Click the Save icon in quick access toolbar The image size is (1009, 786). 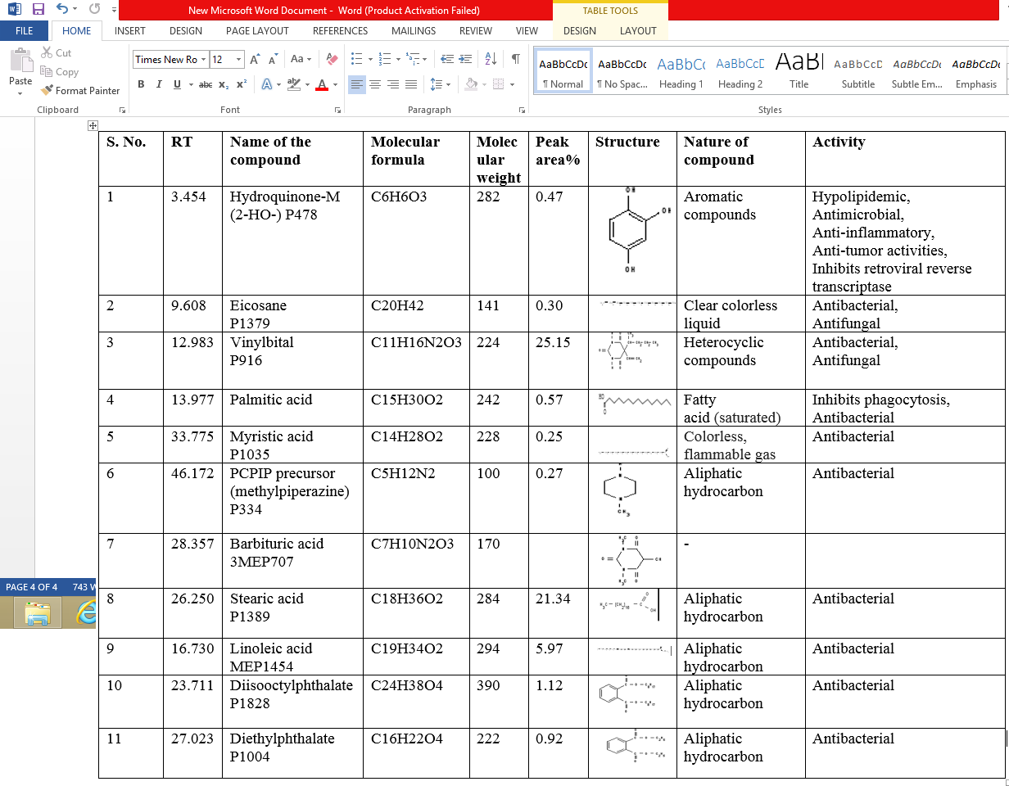(x=38, y=10)
